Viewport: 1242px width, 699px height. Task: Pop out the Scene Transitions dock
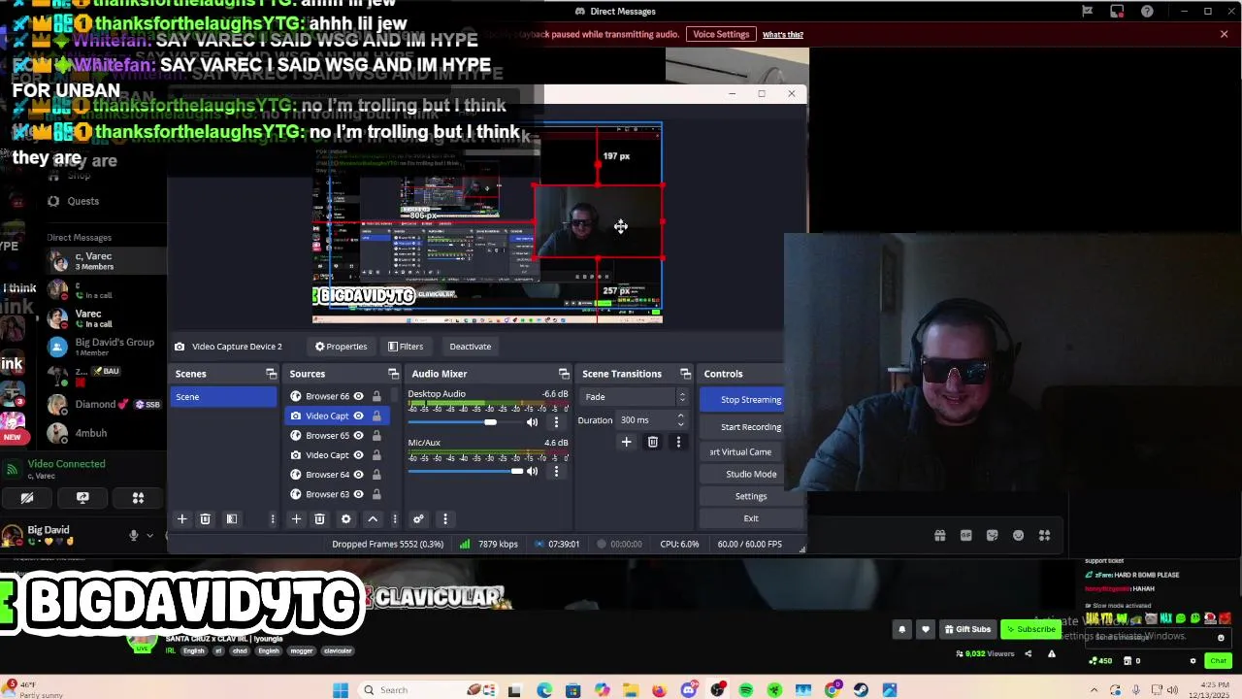pos(685,374)
